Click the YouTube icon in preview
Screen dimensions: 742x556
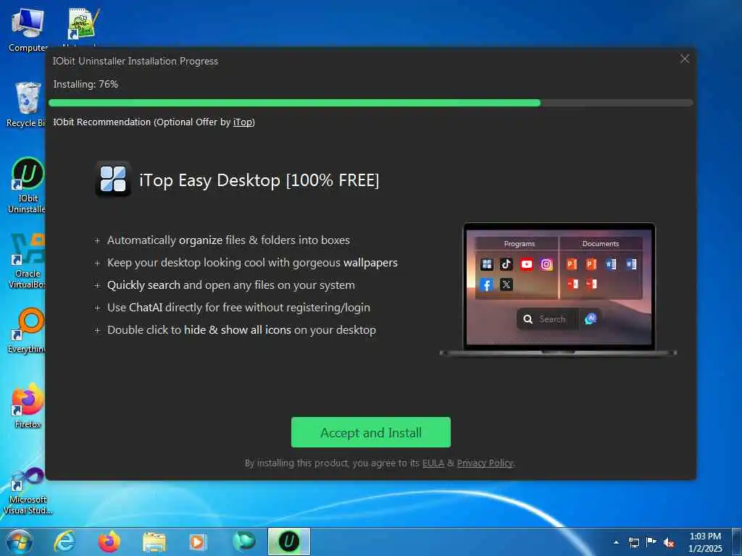click(526, 264)
